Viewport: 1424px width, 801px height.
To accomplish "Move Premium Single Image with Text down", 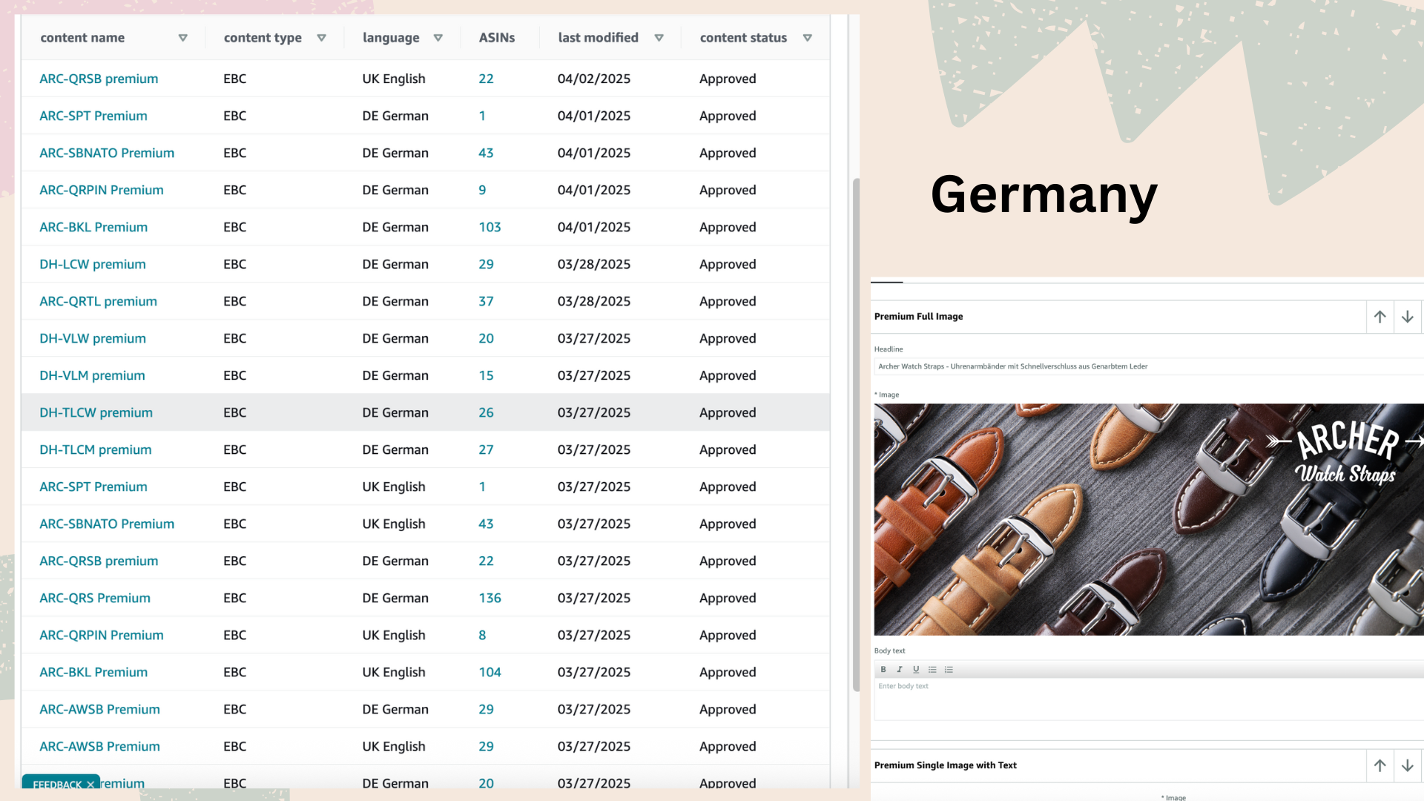I will click(x=1408, y=765).
